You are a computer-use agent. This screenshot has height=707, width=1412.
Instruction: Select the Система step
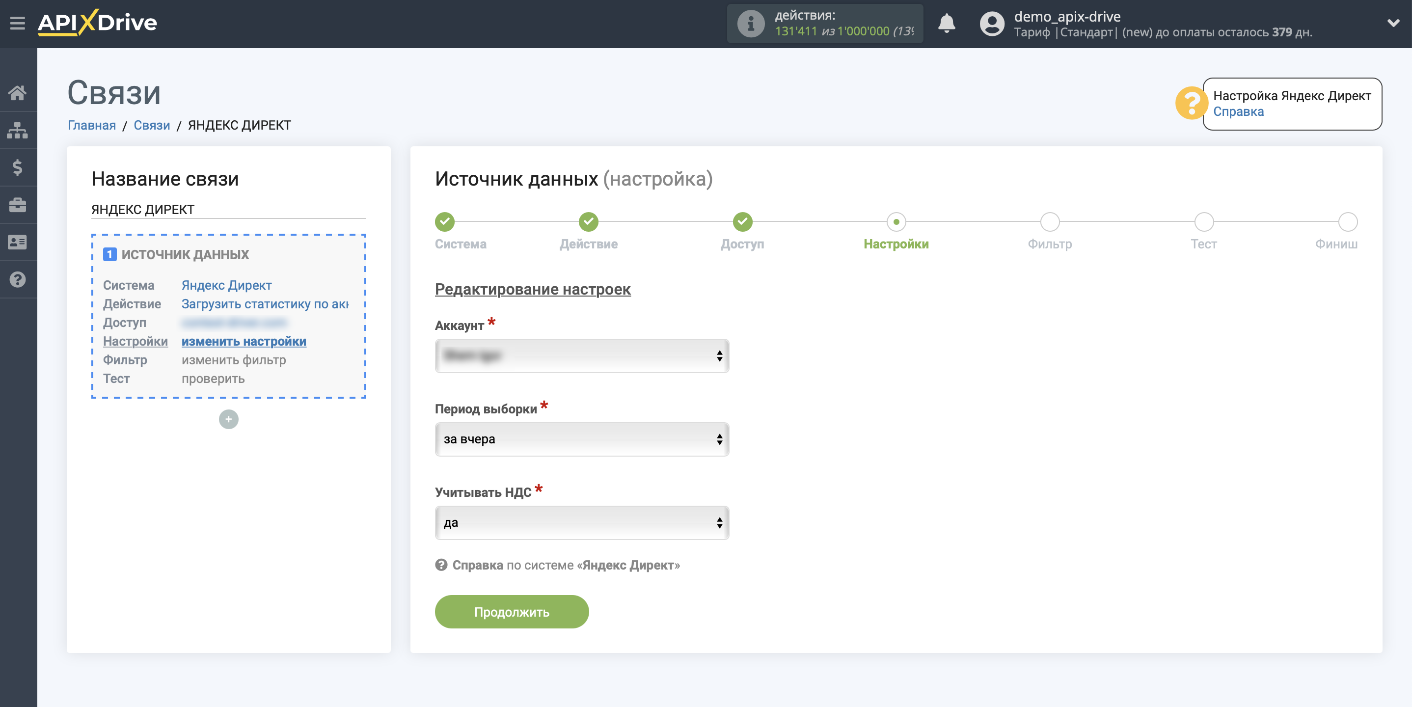(x=445, y=222)
